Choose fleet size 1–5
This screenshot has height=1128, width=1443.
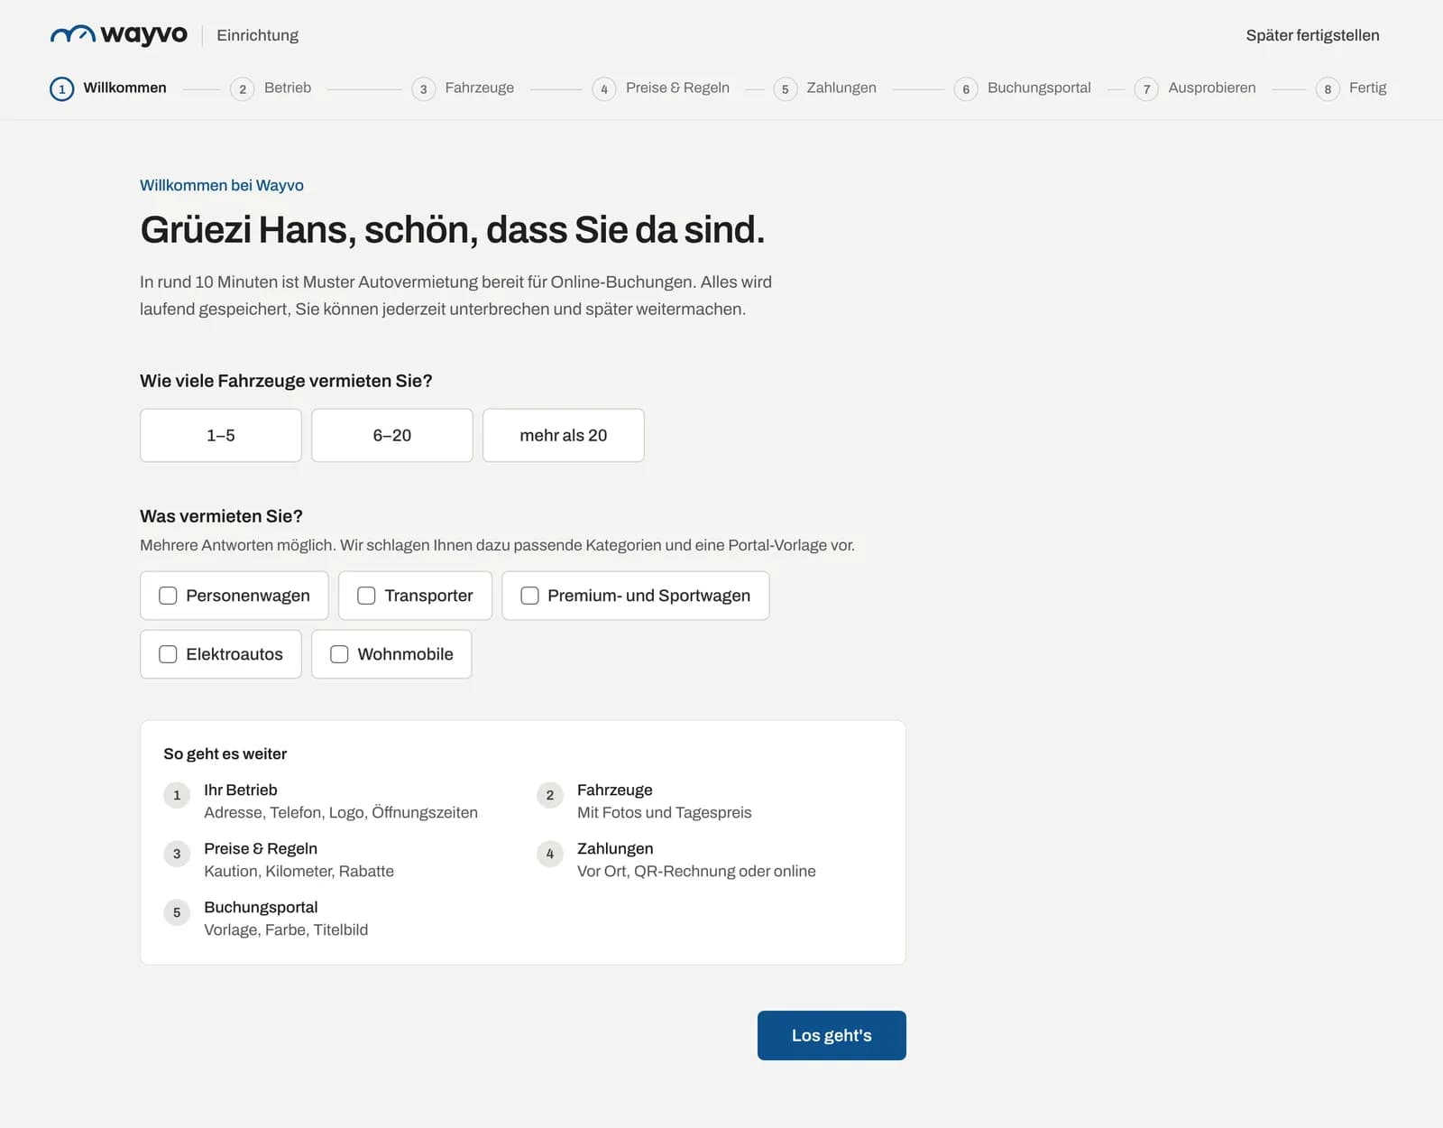(x=221, y=436)
